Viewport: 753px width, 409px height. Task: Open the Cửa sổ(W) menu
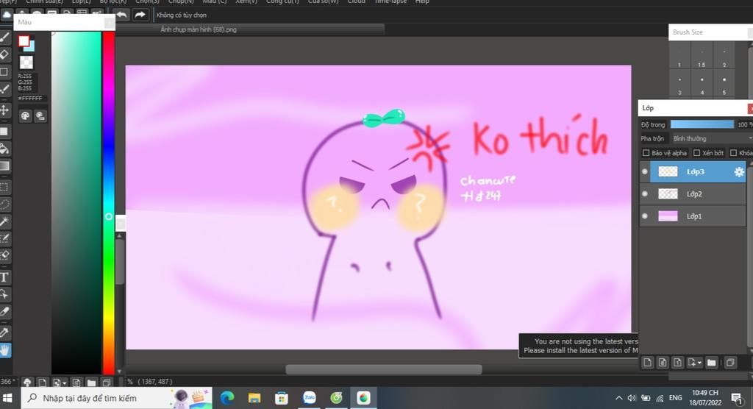[x=324, y=2]
